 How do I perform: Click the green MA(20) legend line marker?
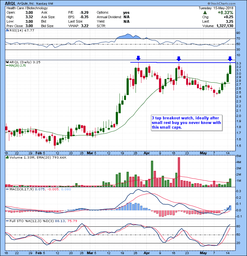tap(7, 66)
